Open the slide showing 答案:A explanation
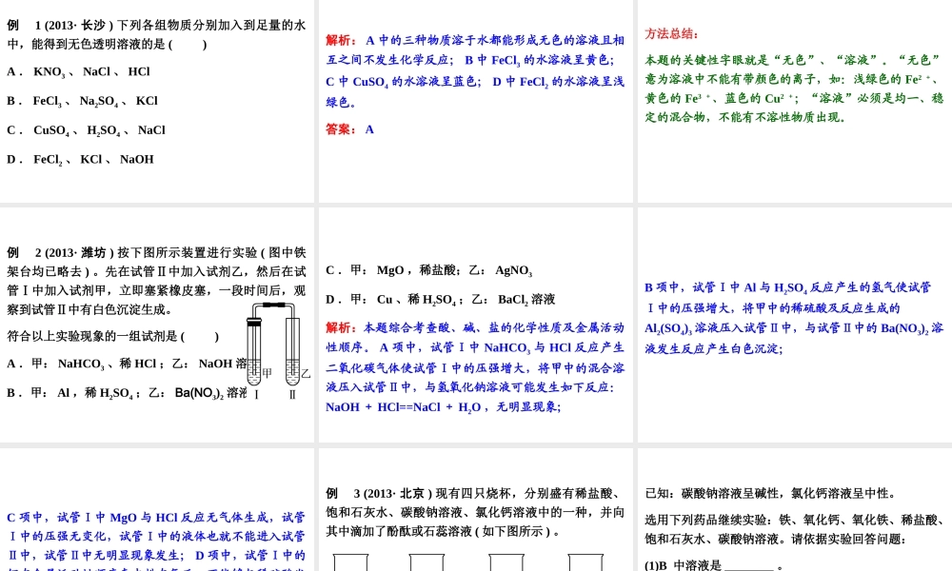The height and width of the screenshot is (571, 952). tap(475, 101)
